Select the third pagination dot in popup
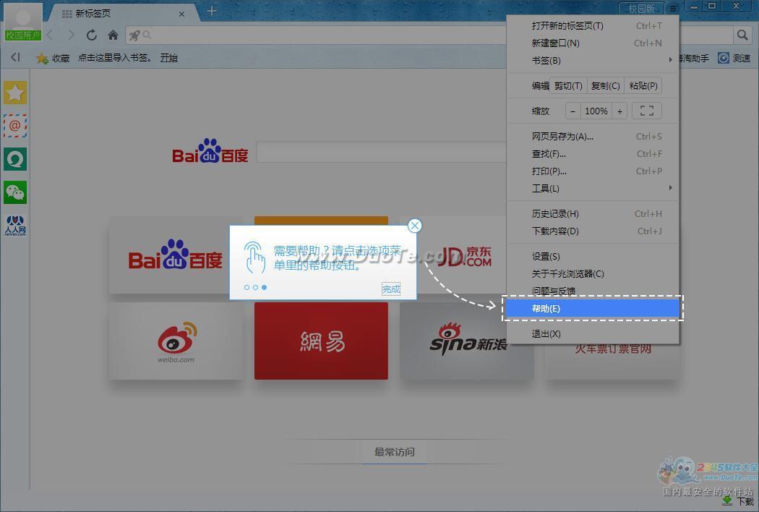759x512 pixels. (265, 287)
